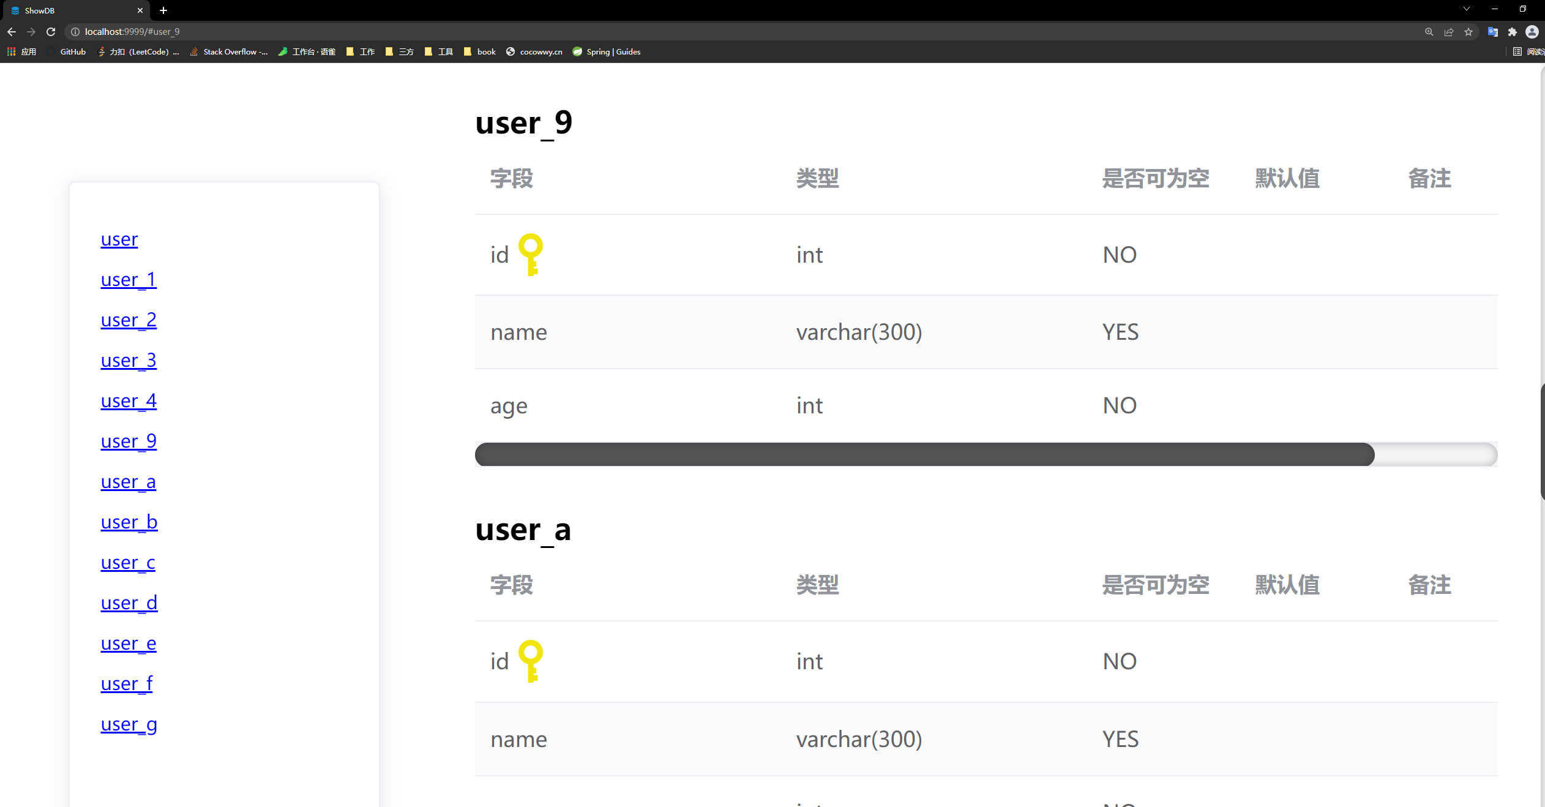The image size is (1545, 807).
Task: Go back using the back arrow
Action: [12, 32]
